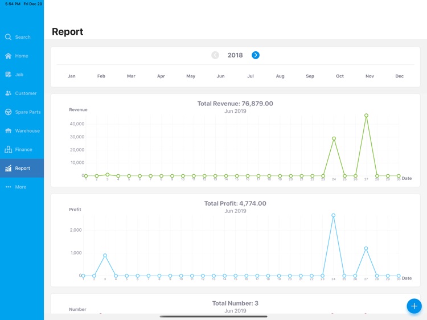Open the Job section icon
Screen dimensions: 427x320
8,75
